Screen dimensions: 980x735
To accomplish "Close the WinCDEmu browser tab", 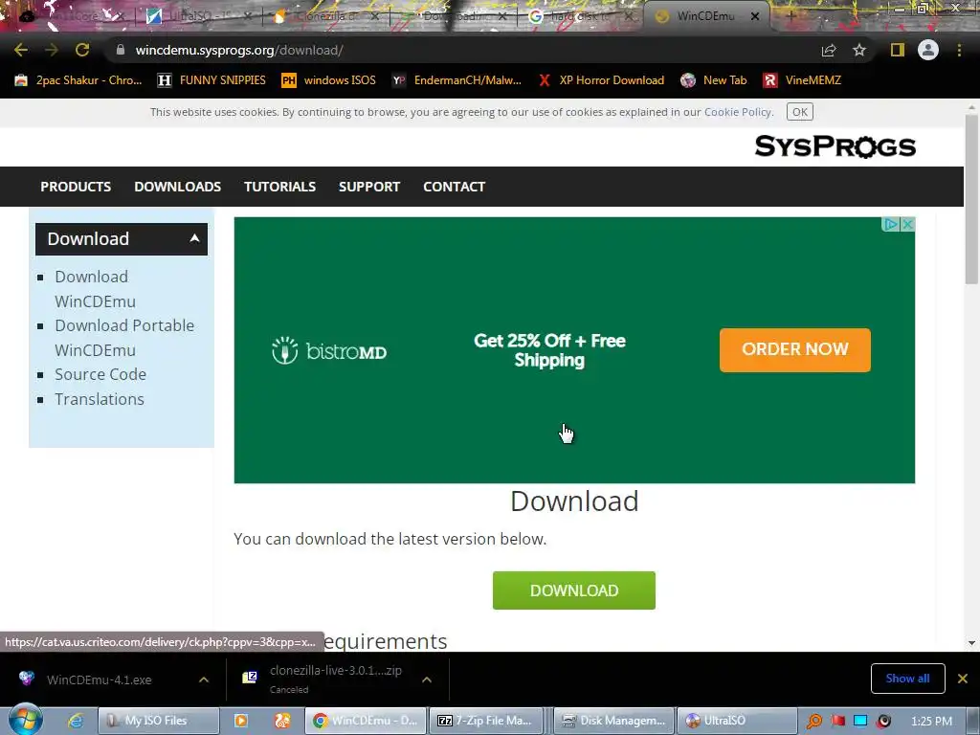I will pyautogui.click(x=755, y=16).
